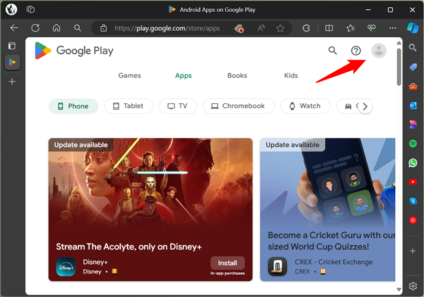The image size is (424, 297).
Task: Open YouTube in the sidebar
Action: coord(413,182)
